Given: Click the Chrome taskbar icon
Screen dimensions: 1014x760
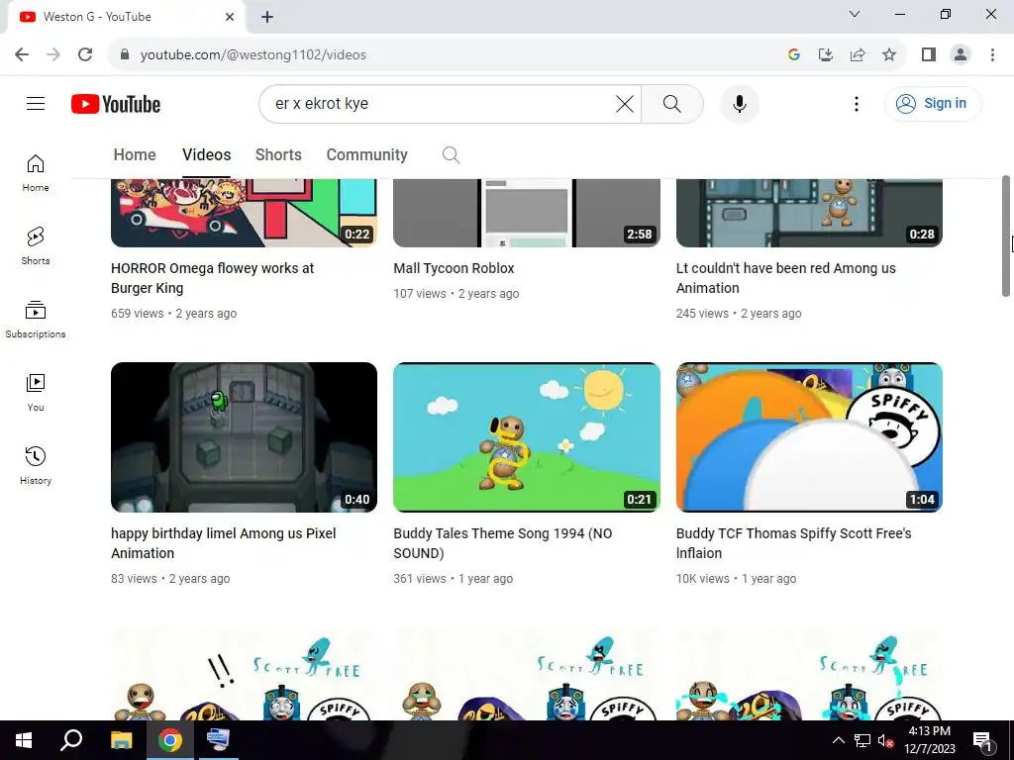Looking at the screenshot, I should point(170,740).
